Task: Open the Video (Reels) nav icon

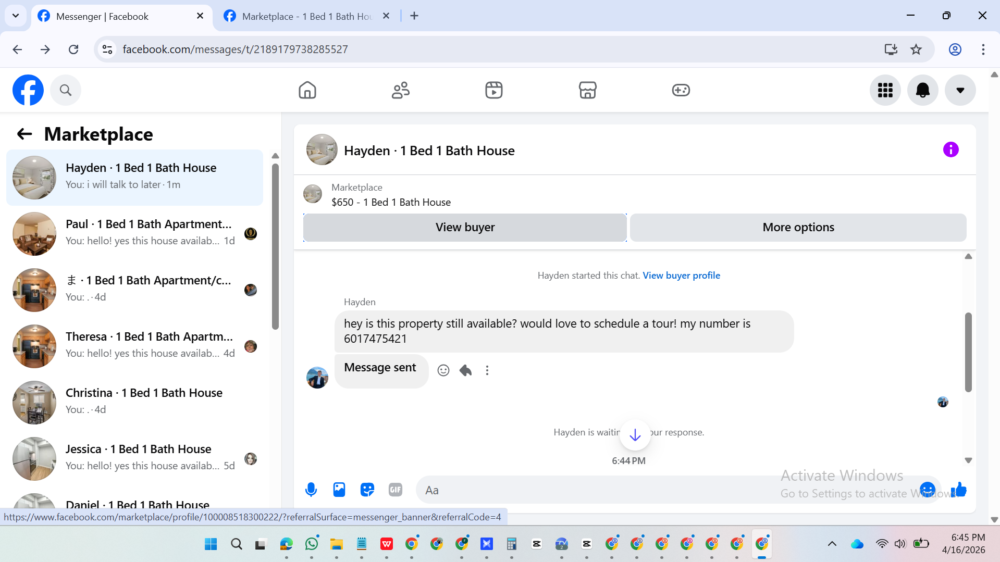Action: [x=494, y=90]
